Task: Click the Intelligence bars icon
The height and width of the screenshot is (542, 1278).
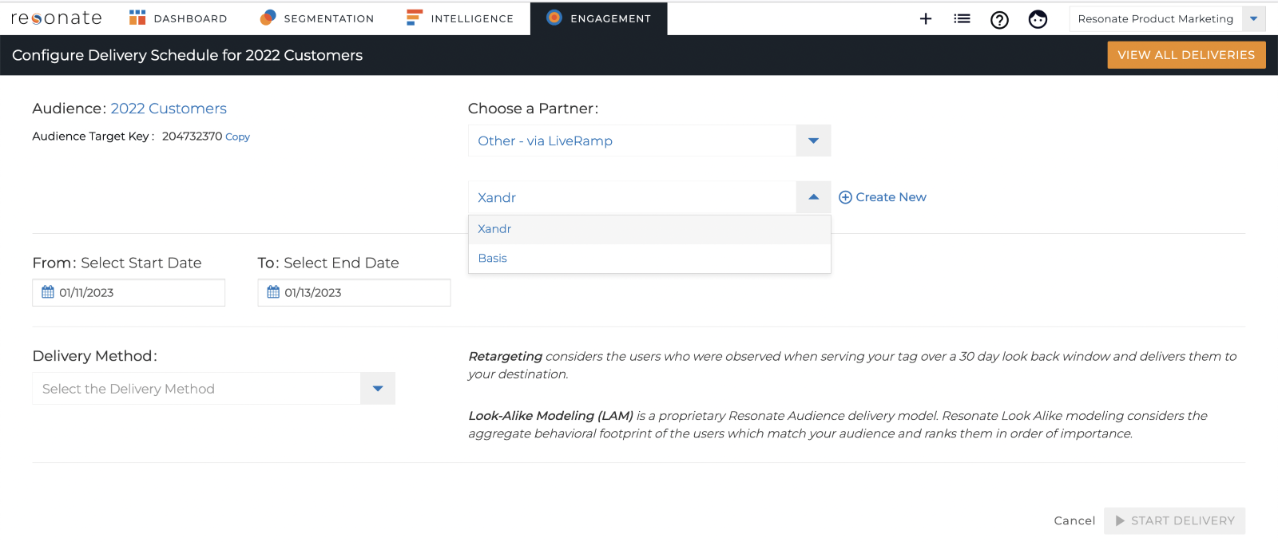Action: (x=414, y=18)
